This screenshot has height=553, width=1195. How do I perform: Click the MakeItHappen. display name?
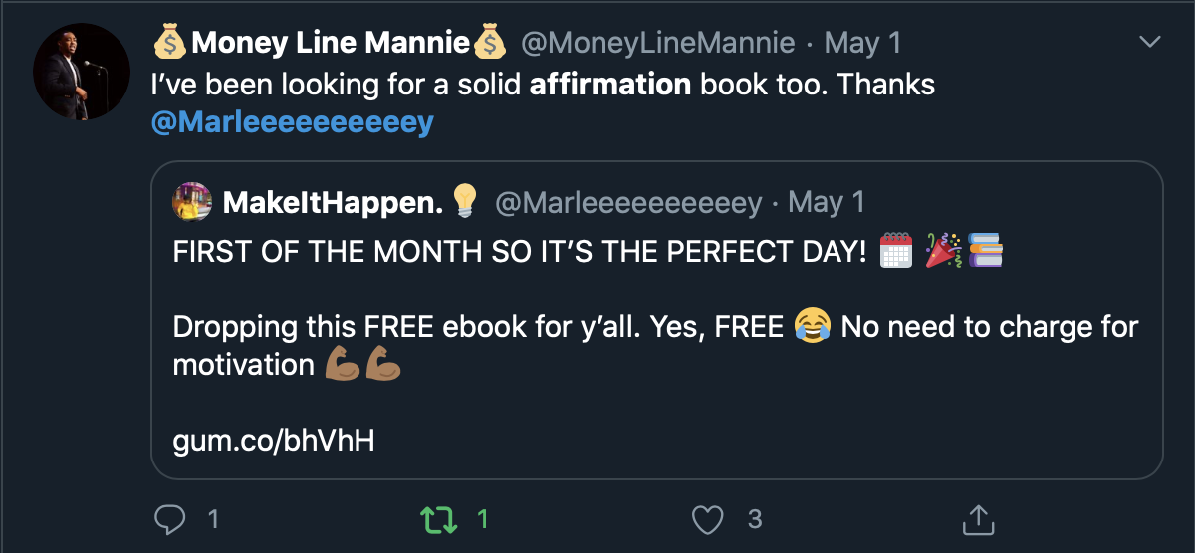click(x=333, y=203)
